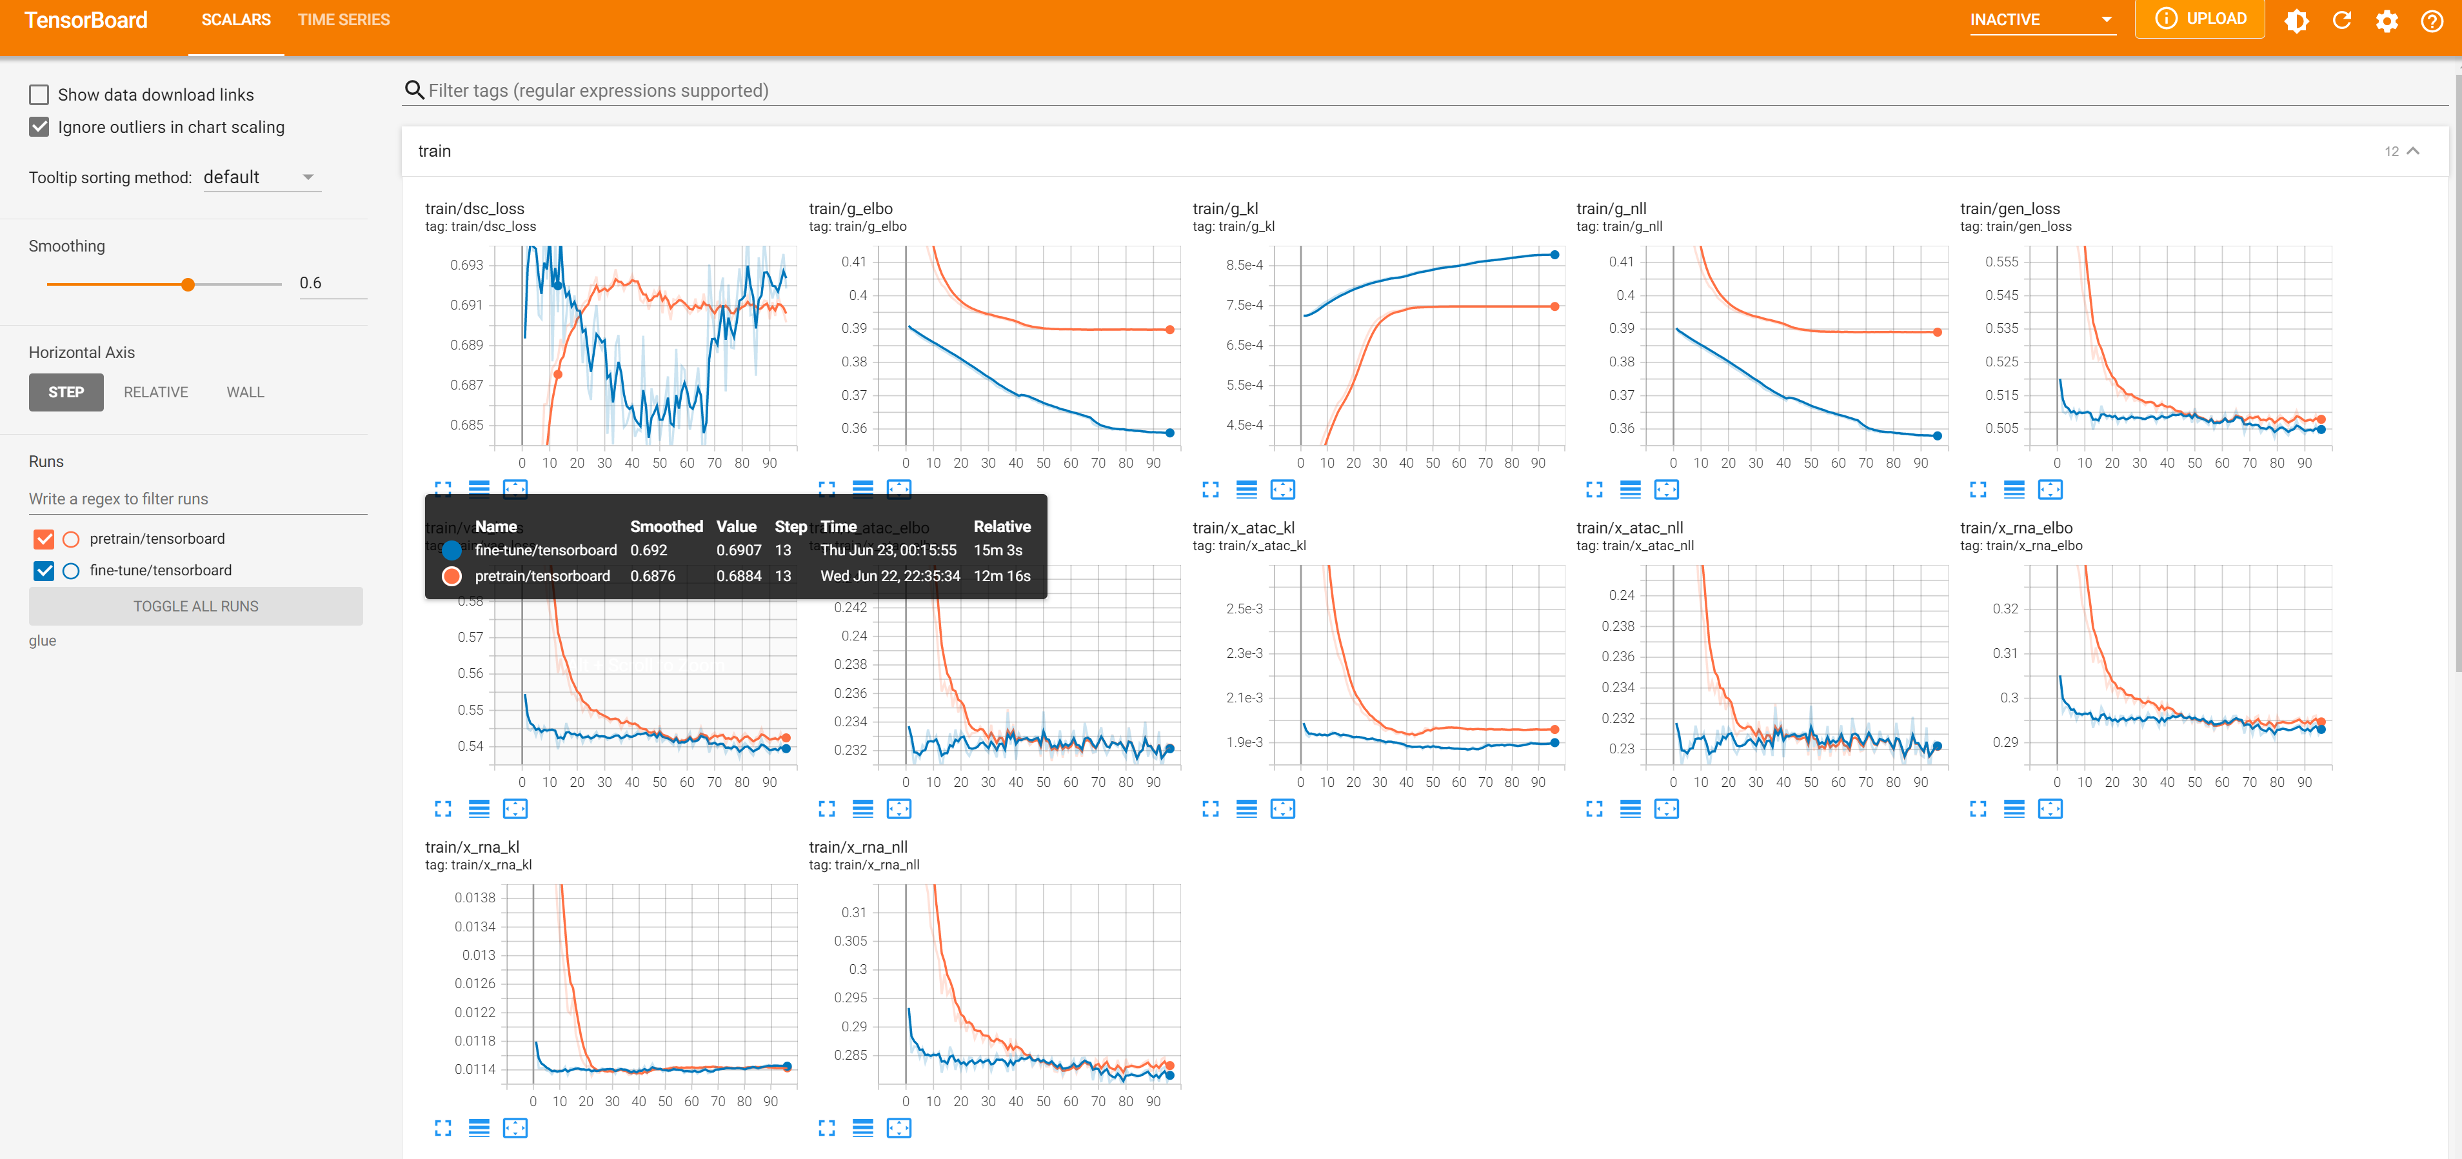
Task: Enable Show data download links checkbox
Action: 39,95
